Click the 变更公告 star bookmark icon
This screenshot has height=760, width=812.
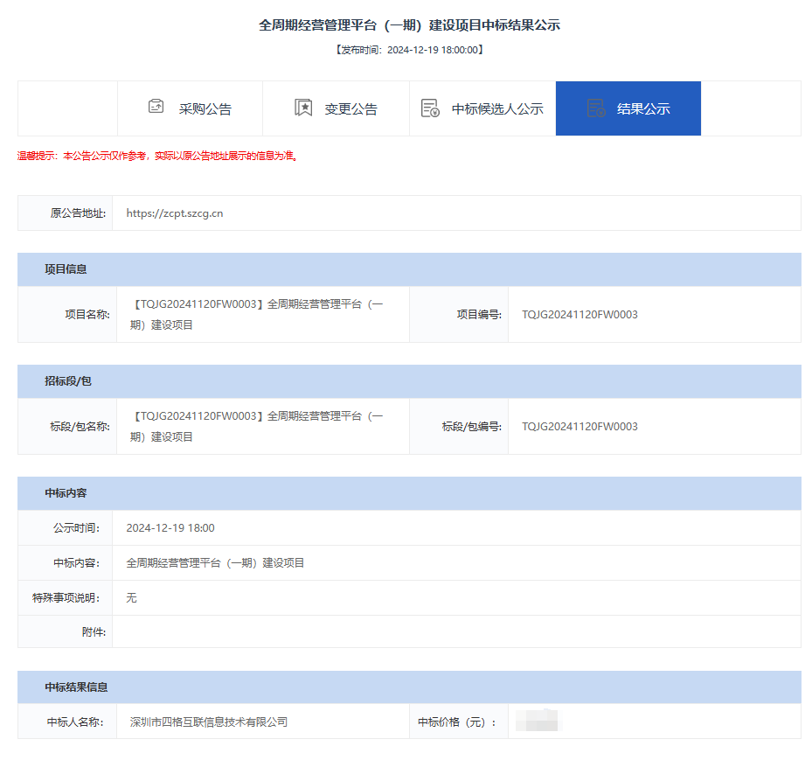click(303, 108)
